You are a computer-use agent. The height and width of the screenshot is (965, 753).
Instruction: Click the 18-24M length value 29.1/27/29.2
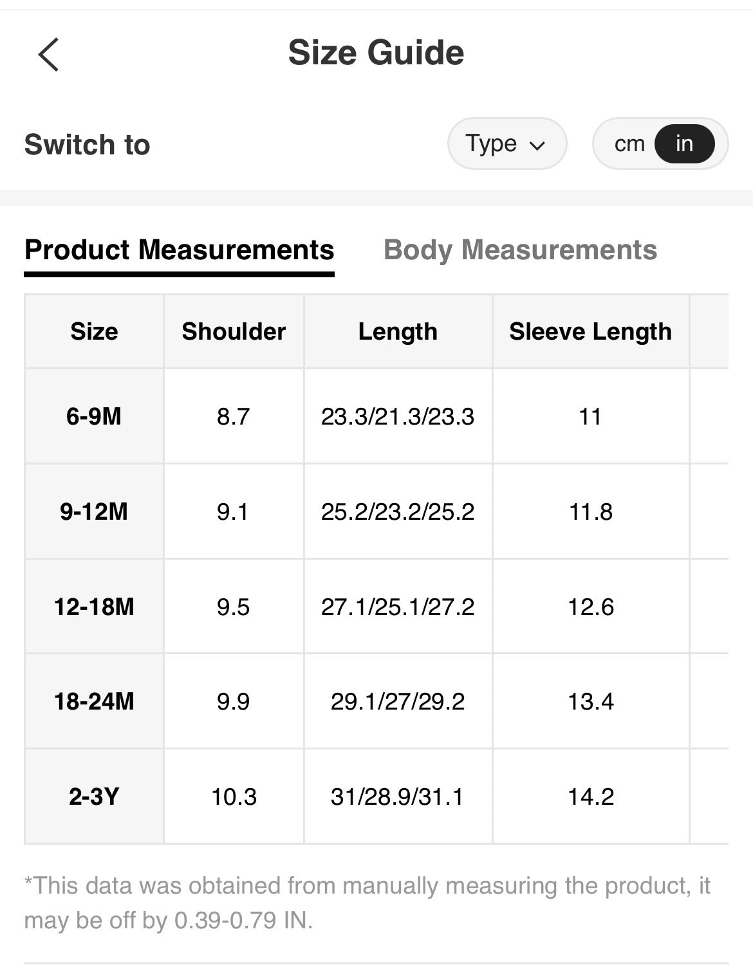point(398,701)
